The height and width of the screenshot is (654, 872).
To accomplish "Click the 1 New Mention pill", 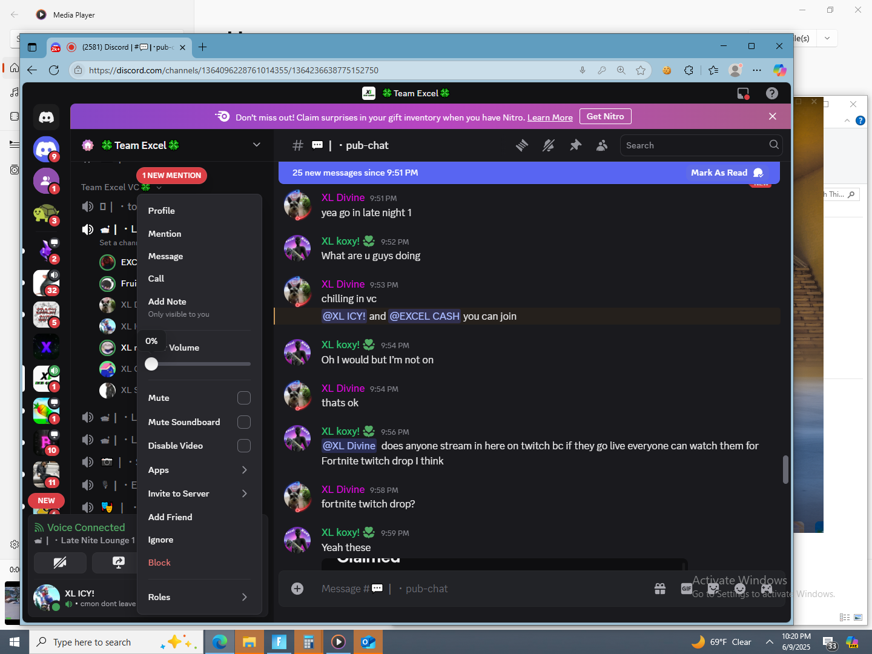I will (171, 175).
